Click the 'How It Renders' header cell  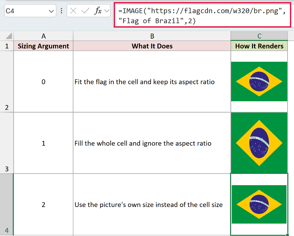click(259, 46)
